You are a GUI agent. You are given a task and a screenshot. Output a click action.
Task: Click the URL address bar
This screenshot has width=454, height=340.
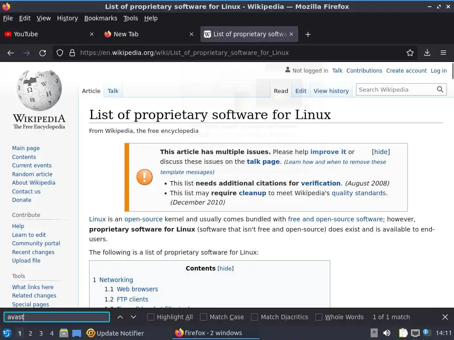(x=235, y=53)
